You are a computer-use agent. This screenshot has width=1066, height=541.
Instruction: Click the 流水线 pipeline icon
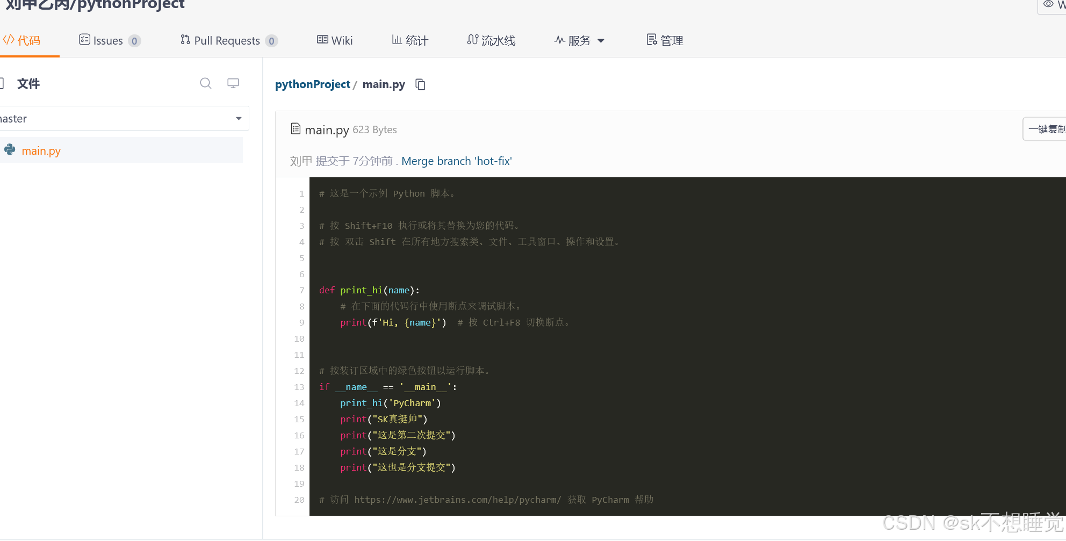click(x=473, y=40)
